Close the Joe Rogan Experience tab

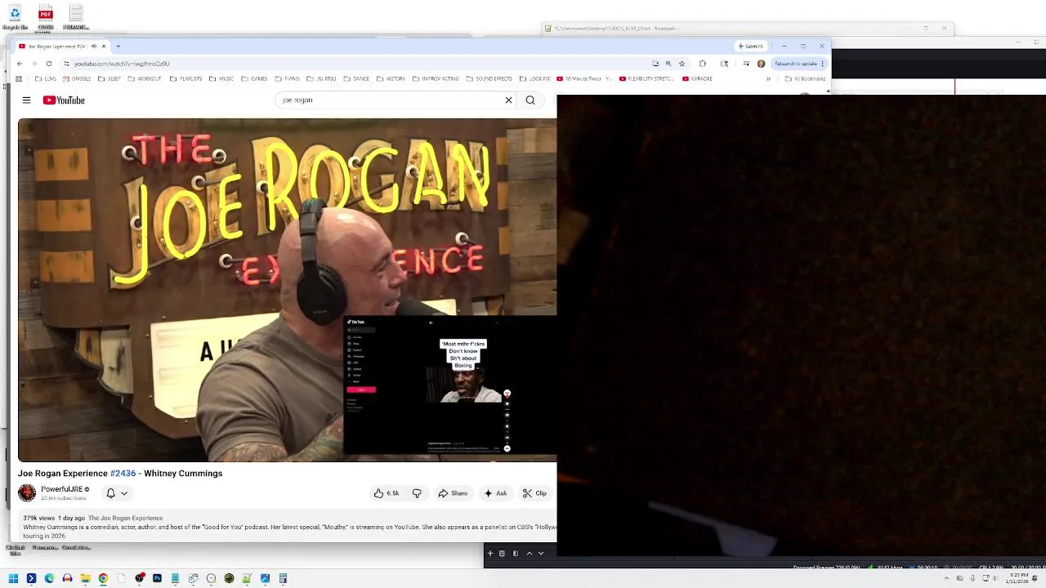[104, 47]
